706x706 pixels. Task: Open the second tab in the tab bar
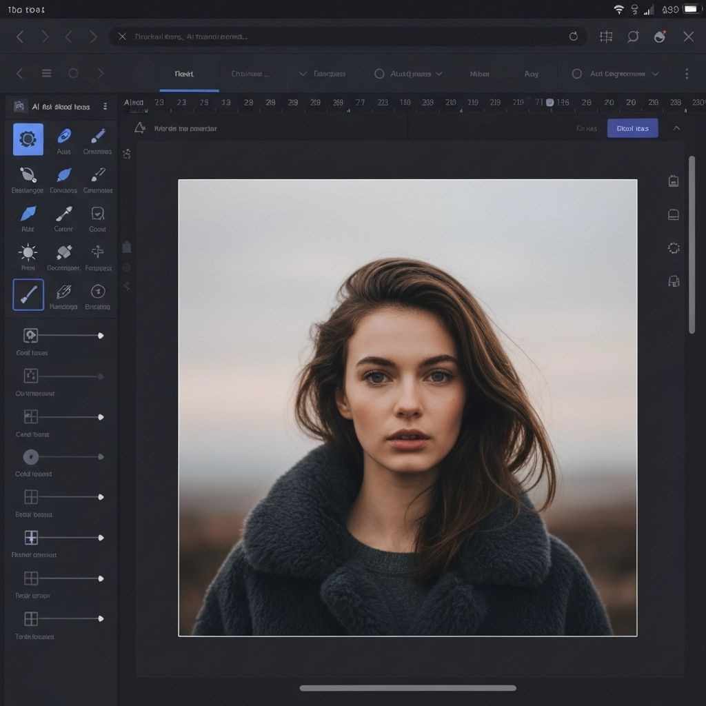(x=250, y=74)
